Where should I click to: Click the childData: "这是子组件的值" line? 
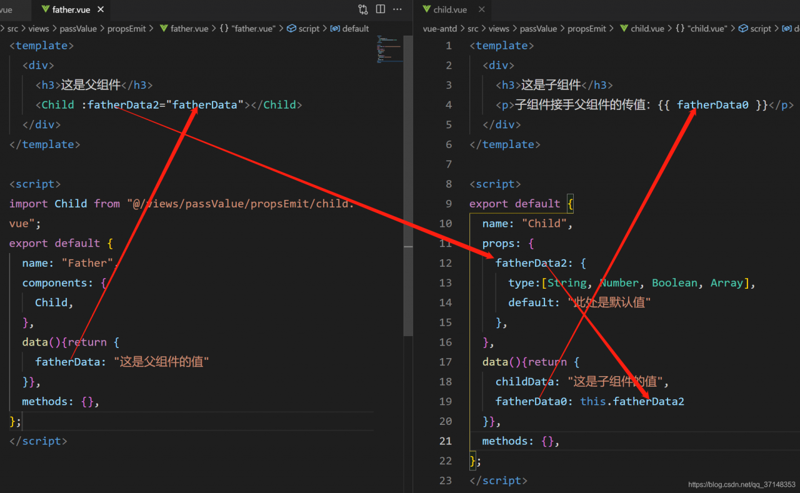(582, 382)
